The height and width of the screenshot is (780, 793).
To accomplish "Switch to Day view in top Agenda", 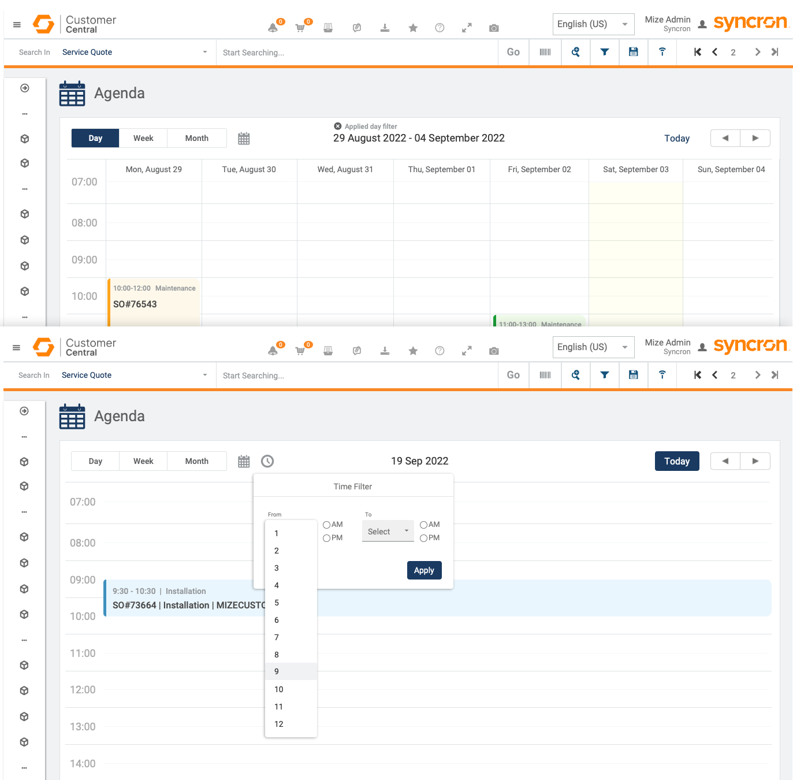I will (95, 138).
